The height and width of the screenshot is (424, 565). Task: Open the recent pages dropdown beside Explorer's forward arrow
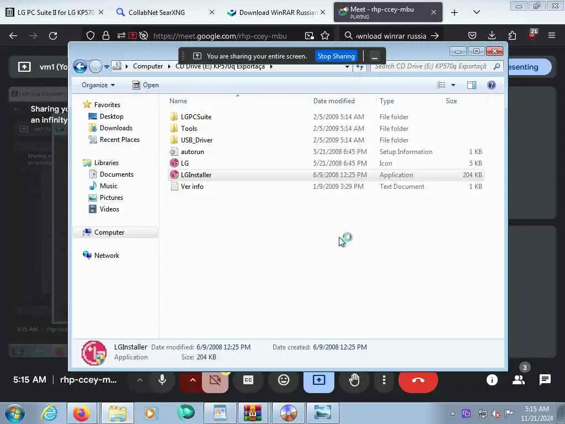(106, 67)
